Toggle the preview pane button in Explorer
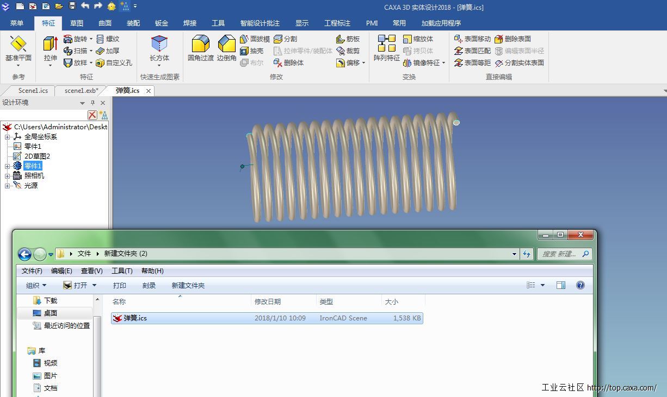Image resolution: width=667 pixels, height=397 pixels. 561,285
